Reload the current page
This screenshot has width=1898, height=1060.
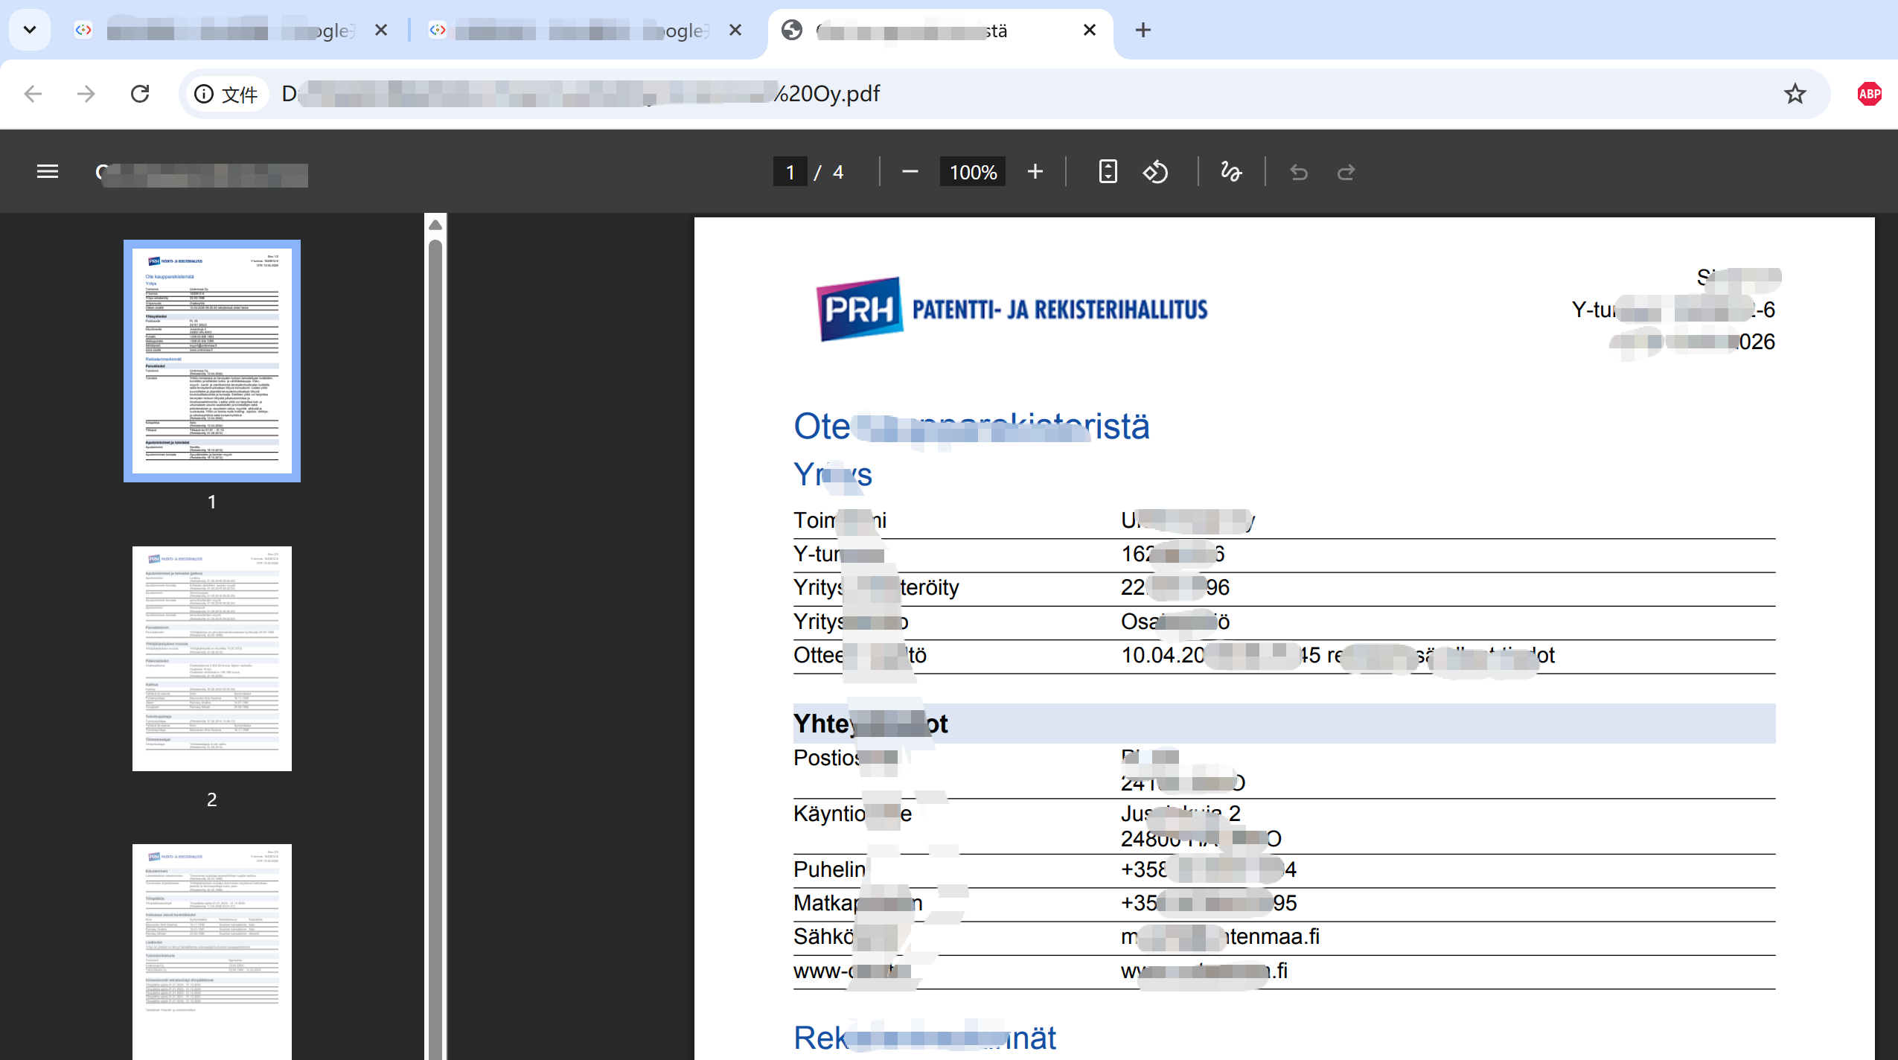click(140, 94)
